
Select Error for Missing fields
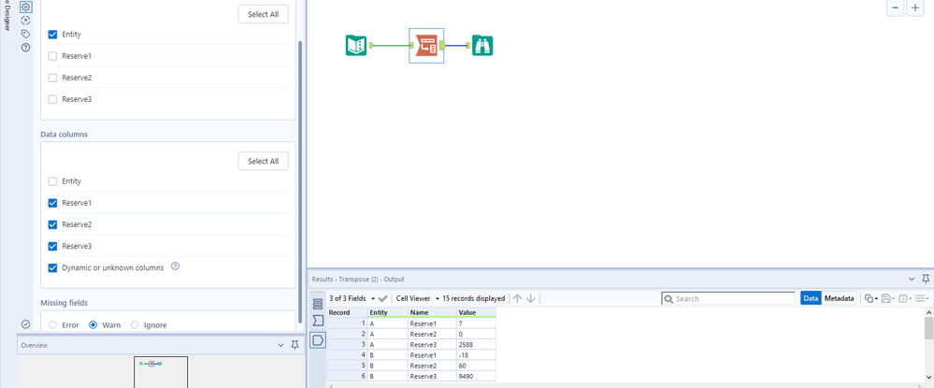[x=52, y=324]
